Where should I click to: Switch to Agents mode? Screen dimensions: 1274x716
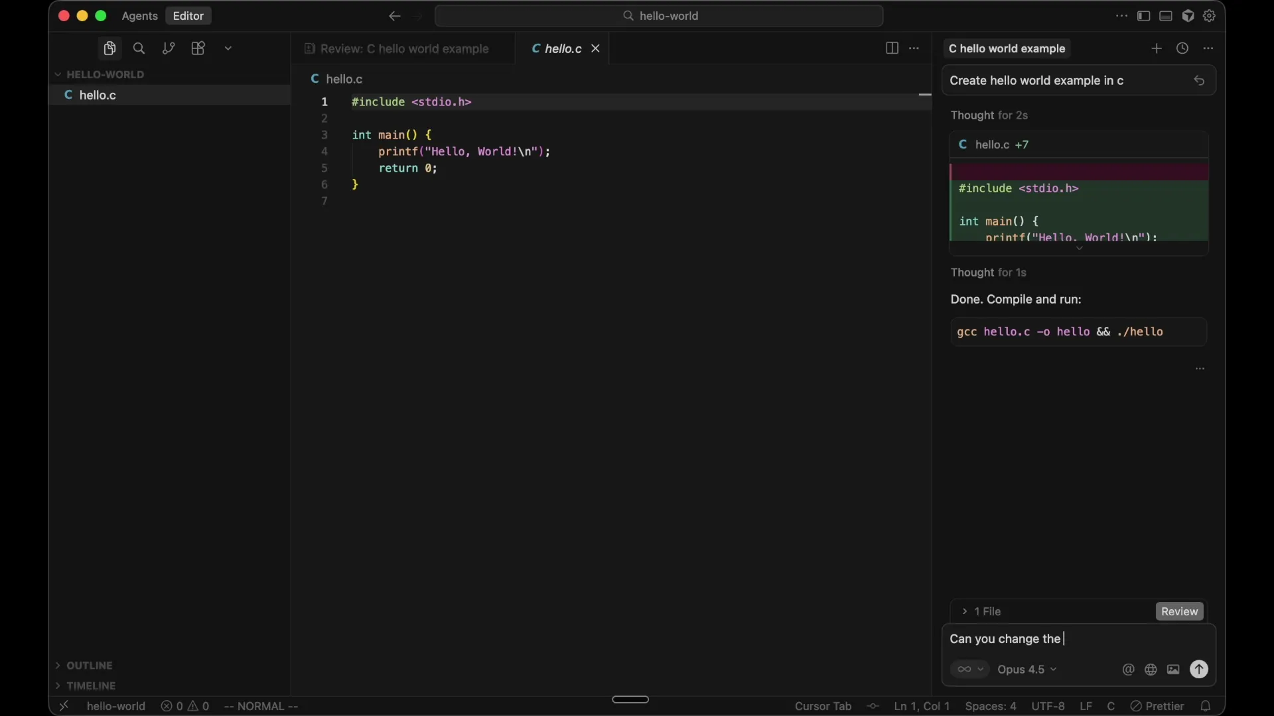tap(139, 16)
